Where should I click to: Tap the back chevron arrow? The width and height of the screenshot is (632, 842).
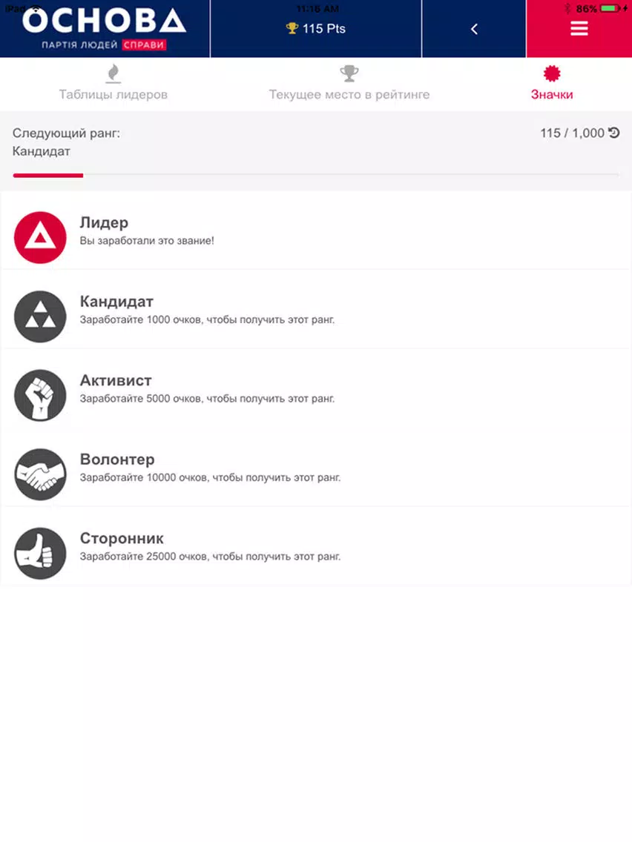(x=474, y=29)
